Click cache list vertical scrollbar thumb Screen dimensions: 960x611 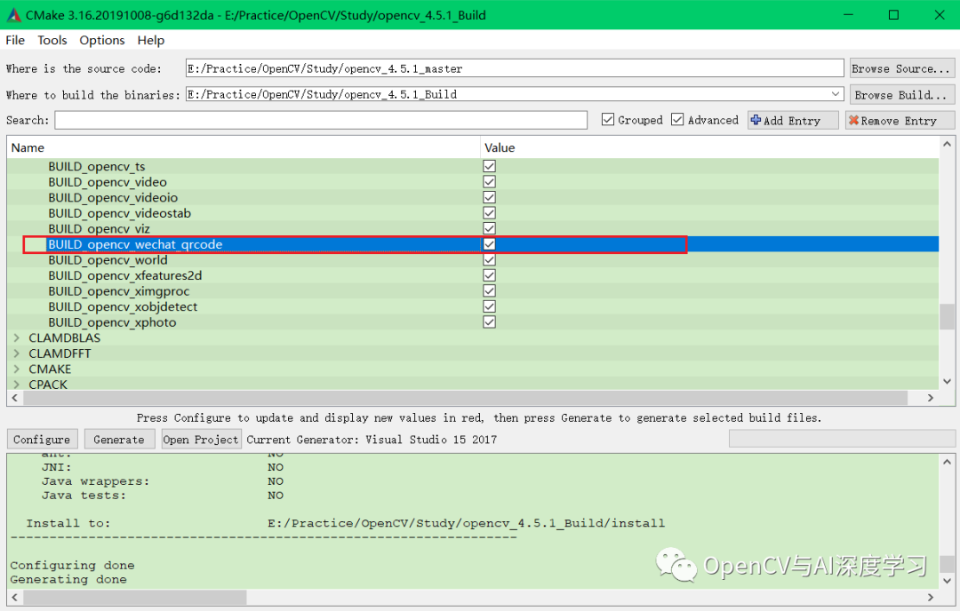click(948, 317)
